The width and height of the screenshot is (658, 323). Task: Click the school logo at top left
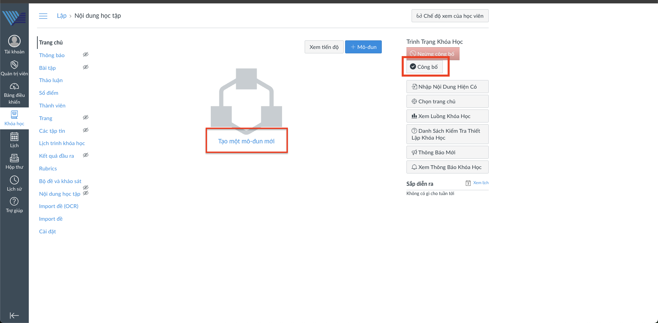[14, 18]
